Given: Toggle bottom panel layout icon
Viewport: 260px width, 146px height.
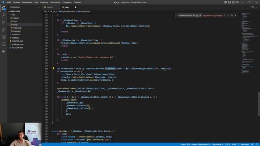Looking at the screenshot, I should point(230,2).
